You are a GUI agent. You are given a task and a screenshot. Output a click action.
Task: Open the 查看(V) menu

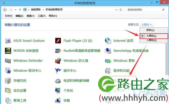[x=30, y=16]
